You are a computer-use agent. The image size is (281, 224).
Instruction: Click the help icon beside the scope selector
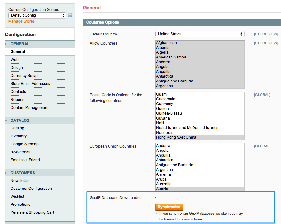tap(70, 15)
